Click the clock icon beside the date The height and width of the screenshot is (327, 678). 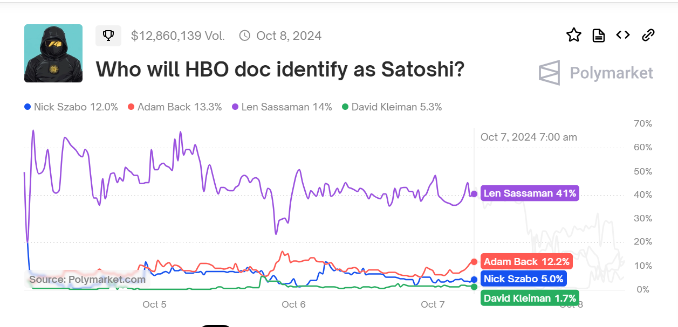pos(245,36)
